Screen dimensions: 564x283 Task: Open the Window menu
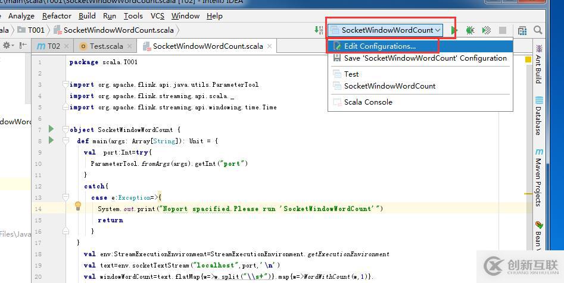185,16
